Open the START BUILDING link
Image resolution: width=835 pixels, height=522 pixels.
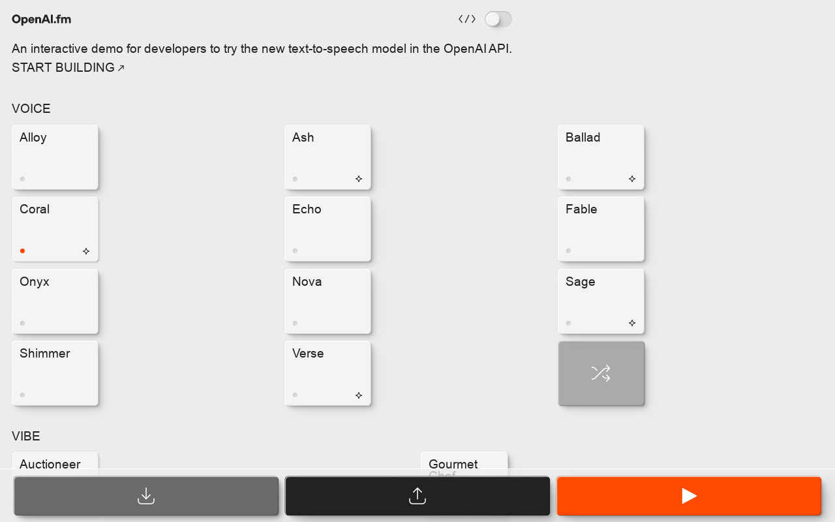click(68, 67)
